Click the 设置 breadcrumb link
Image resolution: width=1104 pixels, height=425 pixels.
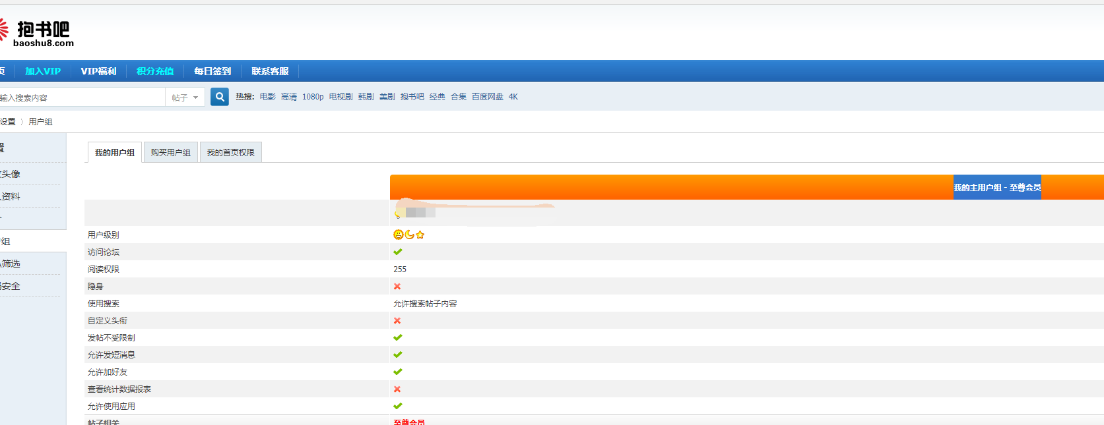[8, 122]
